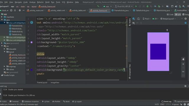Open the Refactor menu
The image size is (189, 106).
(x=40, y=2)
